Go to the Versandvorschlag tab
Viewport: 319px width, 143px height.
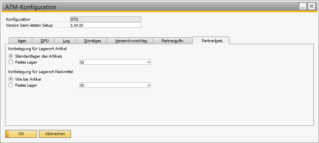coord(130,41)
